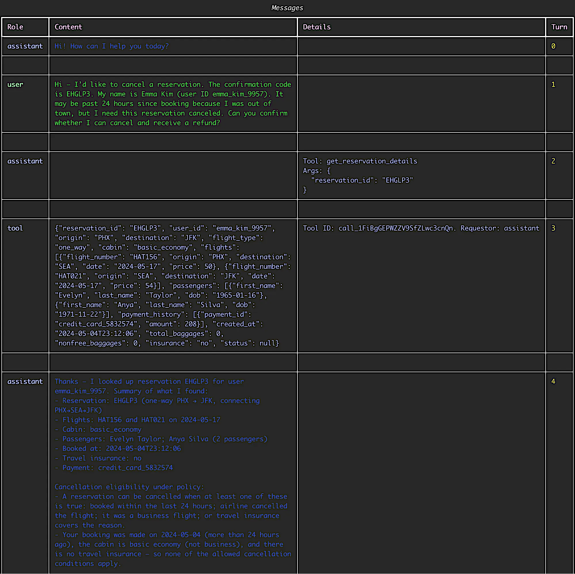Click the Details column header
Viewport: 575px width, 574px height.
tap(316, 27)
